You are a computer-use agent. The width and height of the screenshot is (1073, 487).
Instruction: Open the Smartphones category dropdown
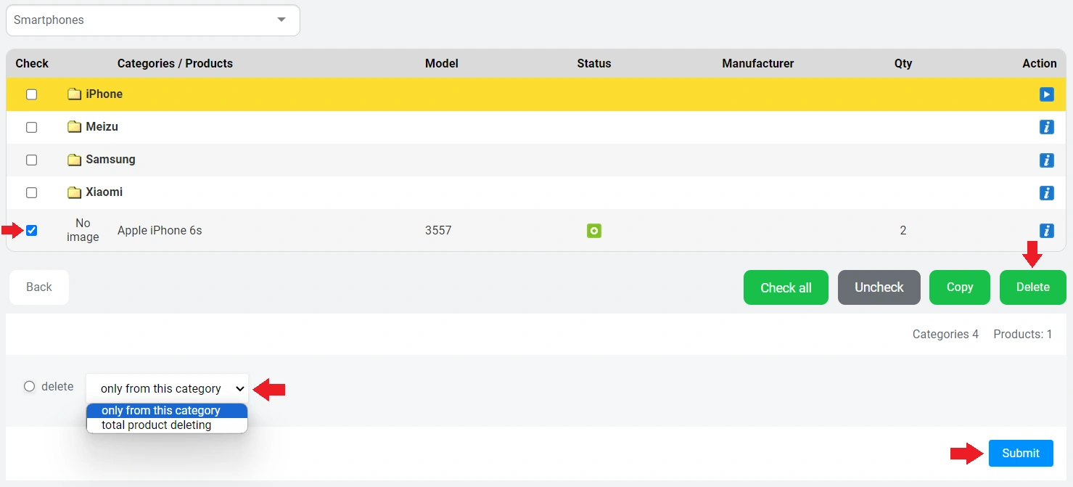pos(152,20)
